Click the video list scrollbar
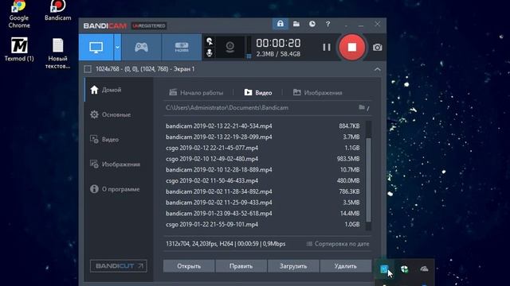Viewport: 510px width, 286px height. click(368, 180)
